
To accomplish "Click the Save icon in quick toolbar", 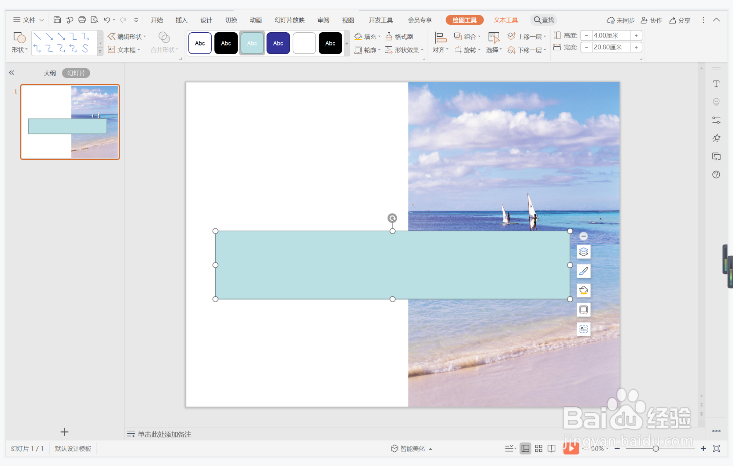I will (57, 20).
